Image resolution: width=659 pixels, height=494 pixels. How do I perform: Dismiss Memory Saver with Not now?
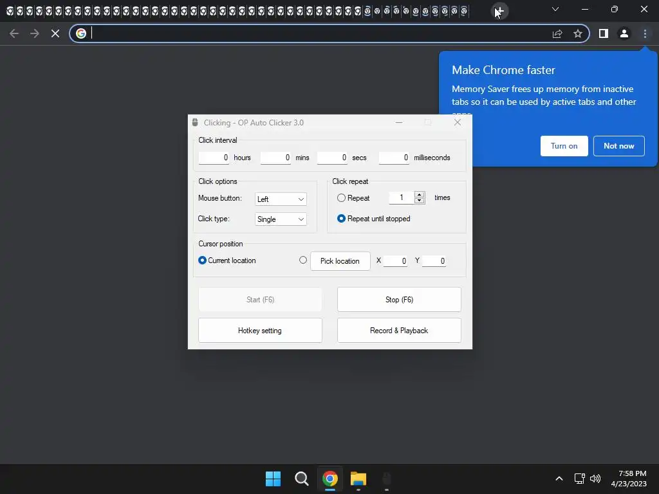[x=618, y=146]
